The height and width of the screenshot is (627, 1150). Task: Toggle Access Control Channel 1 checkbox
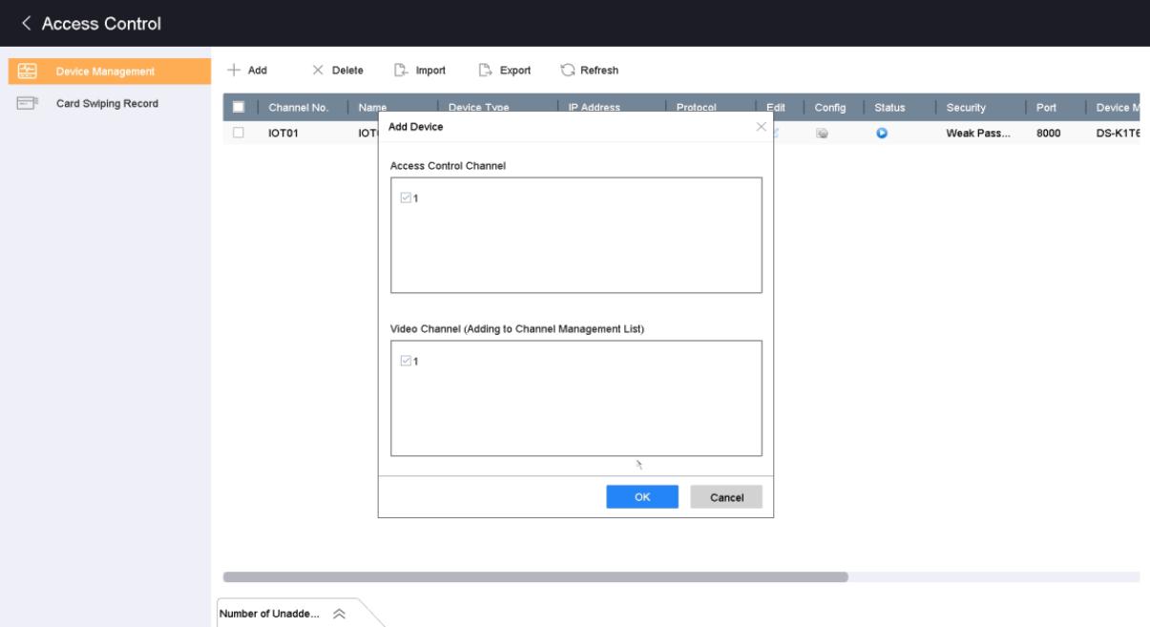pos(406,199)
